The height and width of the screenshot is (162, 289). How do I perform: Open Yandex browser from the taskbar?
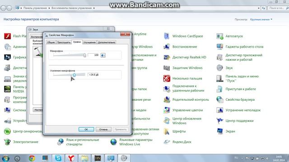[x=71, y=158]
